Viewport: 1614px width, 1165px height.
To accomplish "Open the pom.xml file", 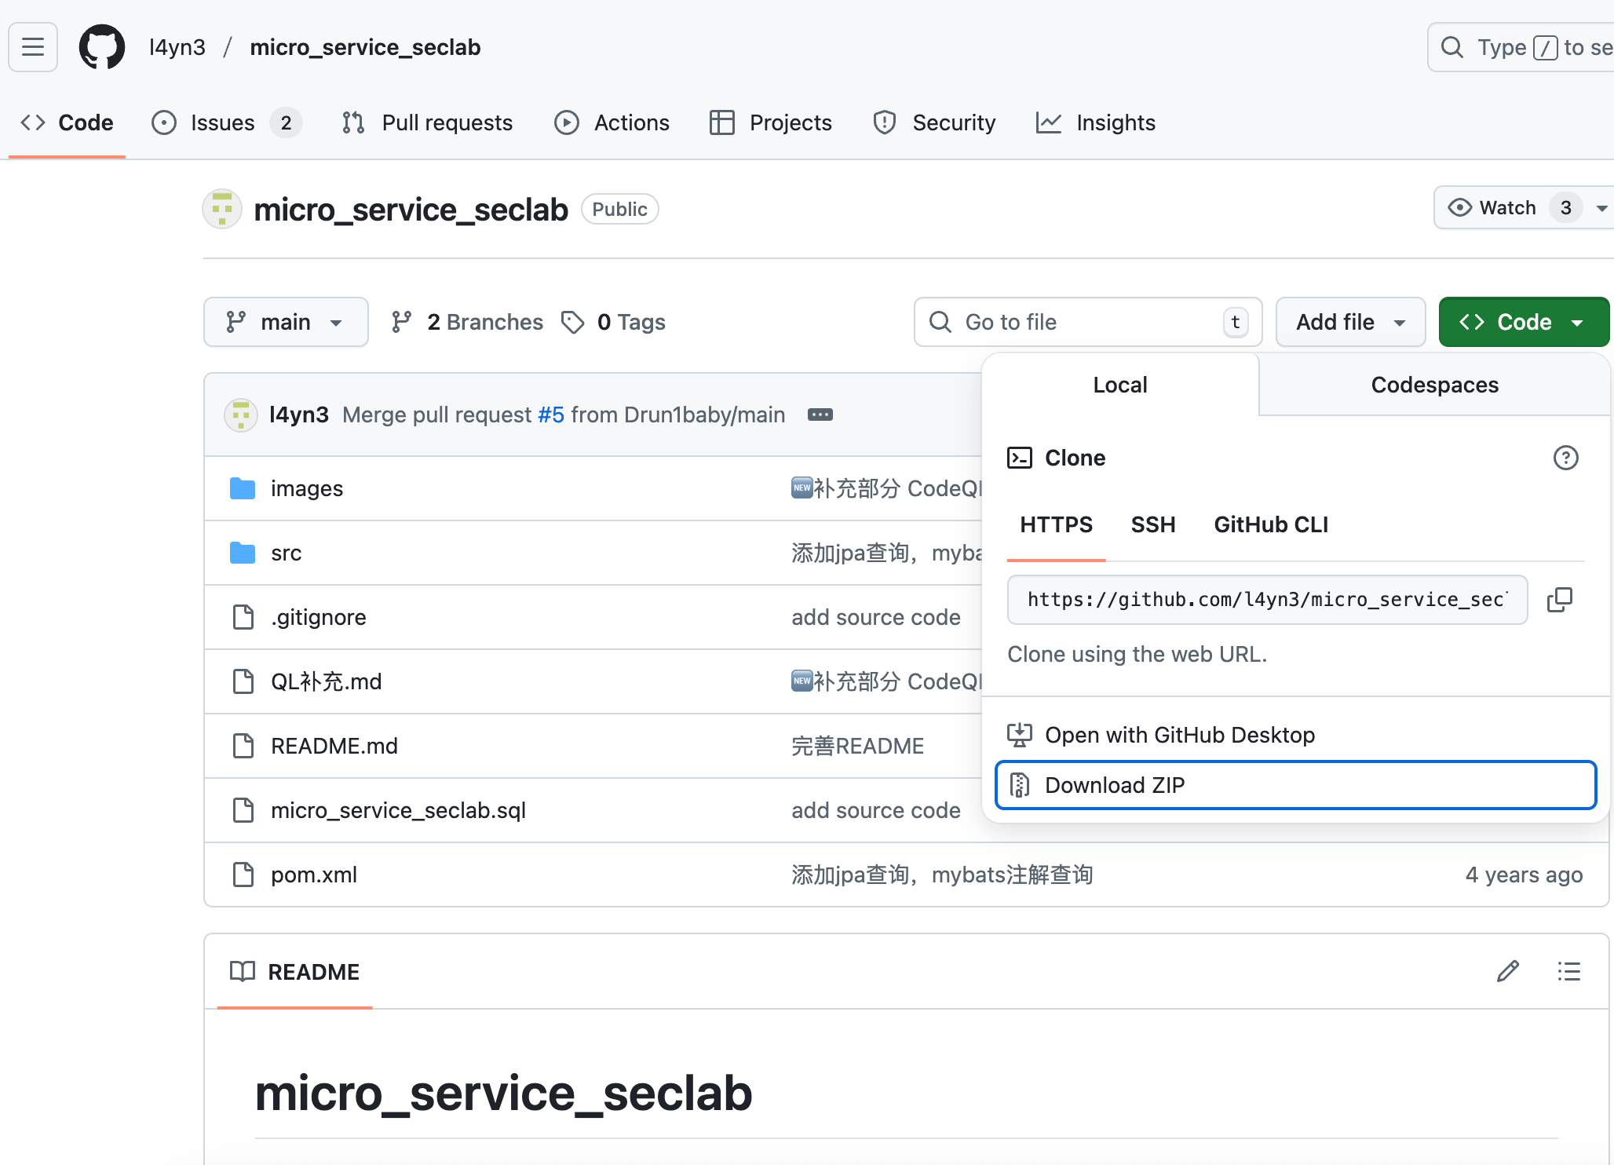I will (x=313, y=875).
